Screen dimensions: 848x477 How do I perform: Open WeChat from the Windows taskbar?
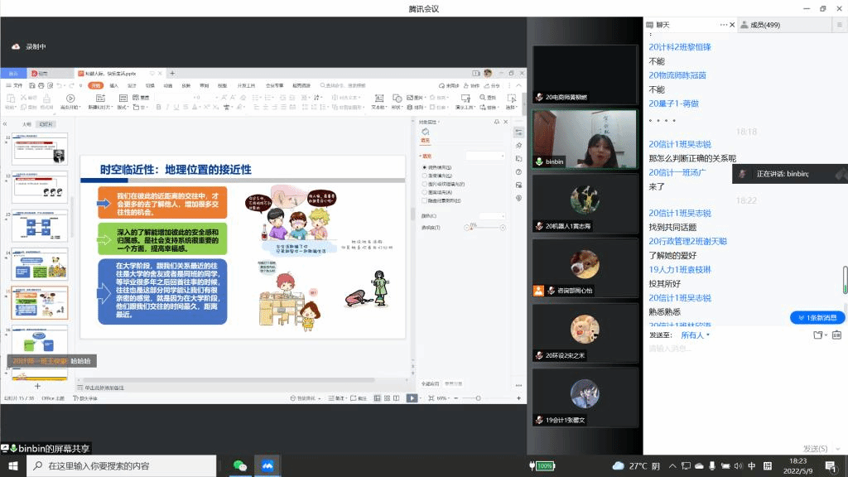pos(239,465)
